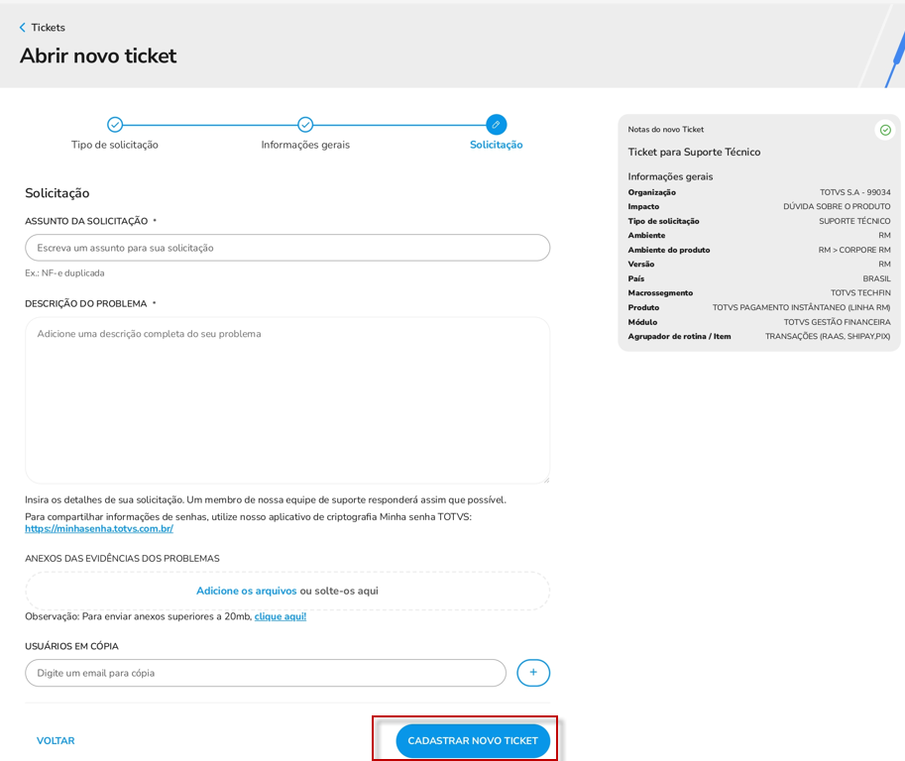Screen dimensions: 905x761
Task: Select the Solicitação step label
Action: (496, 145)
